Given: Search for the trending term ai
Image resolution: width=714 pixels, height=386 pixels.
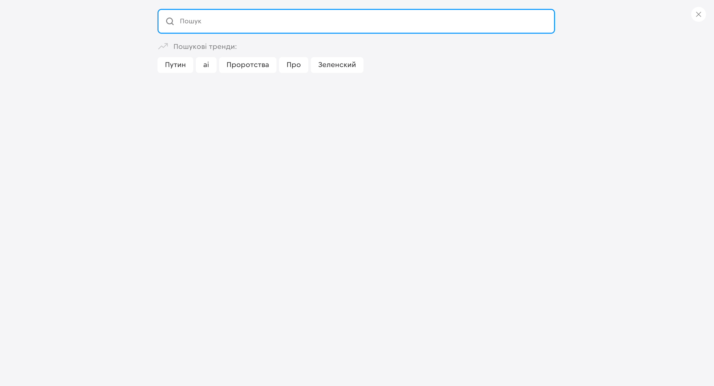Looking at the screenshot, I should (206, 65).
